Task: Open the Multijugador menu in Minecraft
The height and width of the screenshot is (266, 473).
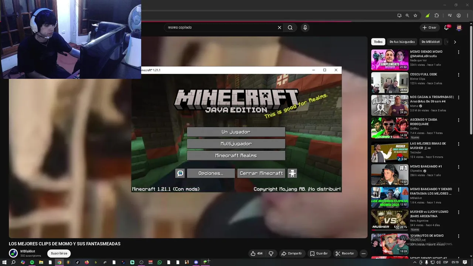Action: [236, 144]
